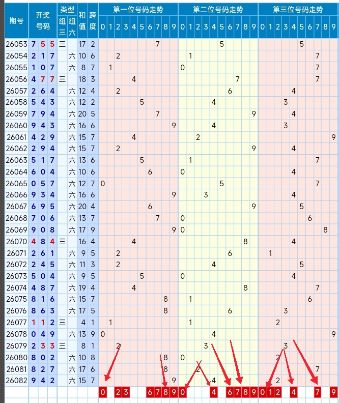Click sum value 4 in row 26077

click(x=83, y=323)
